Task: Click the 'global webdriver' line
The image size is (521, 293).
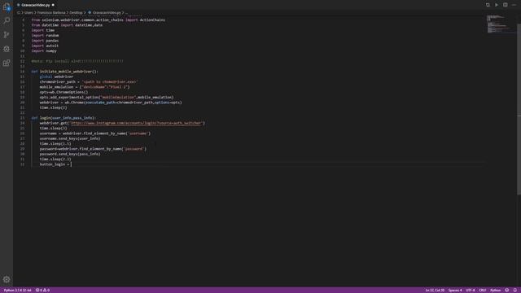Action: [x=56, y=77]
